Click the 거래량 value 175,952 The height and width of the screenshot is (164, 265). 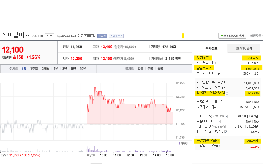169,47
